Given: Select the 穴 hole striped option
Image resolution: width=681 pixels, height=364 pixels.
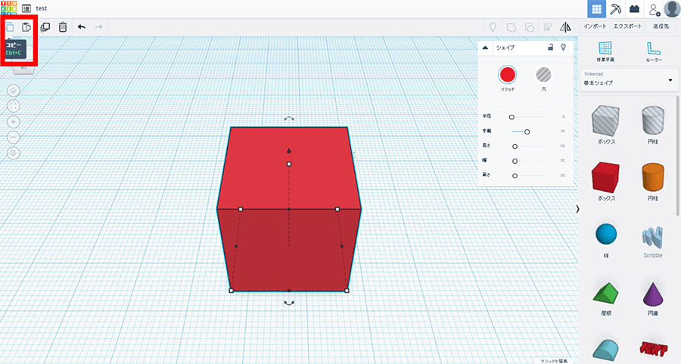Looking at the screenshot, I should [543, 75].
